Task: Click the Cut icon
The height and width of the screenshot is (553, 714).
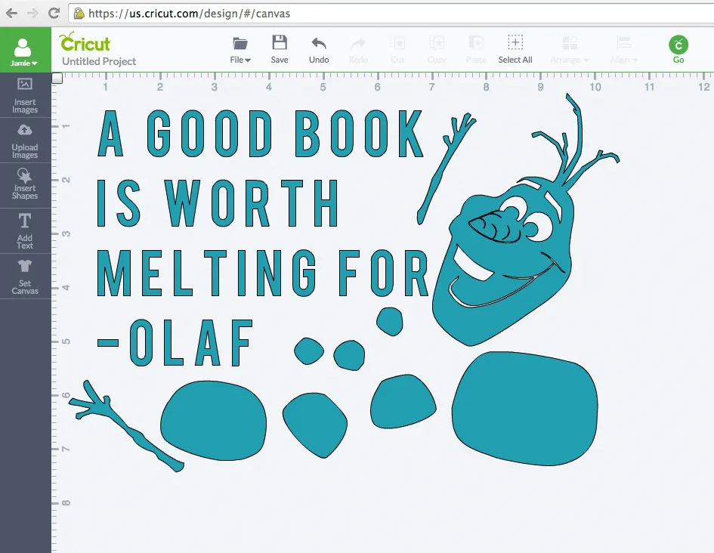Action: point(398,48)
